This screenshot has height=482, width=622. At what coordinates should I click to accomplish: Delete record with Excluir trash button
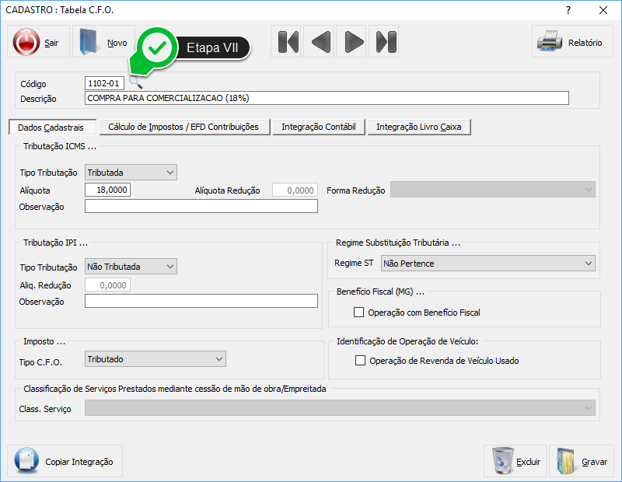click(515, 461)
